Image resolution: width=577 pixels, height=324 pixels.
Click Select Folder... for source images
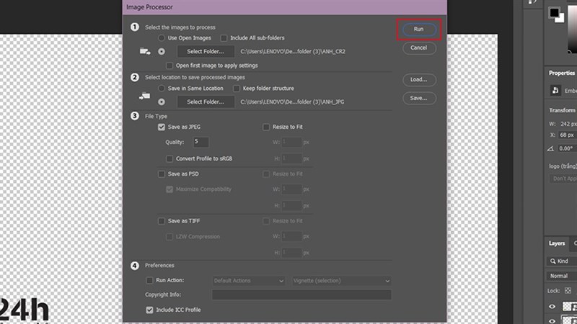[206, 51]
